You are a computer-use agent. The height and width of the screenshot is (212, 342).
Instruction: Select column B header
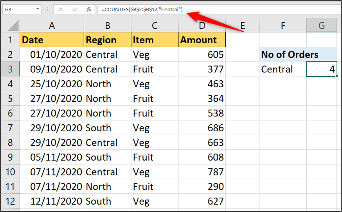pos(108,26)
